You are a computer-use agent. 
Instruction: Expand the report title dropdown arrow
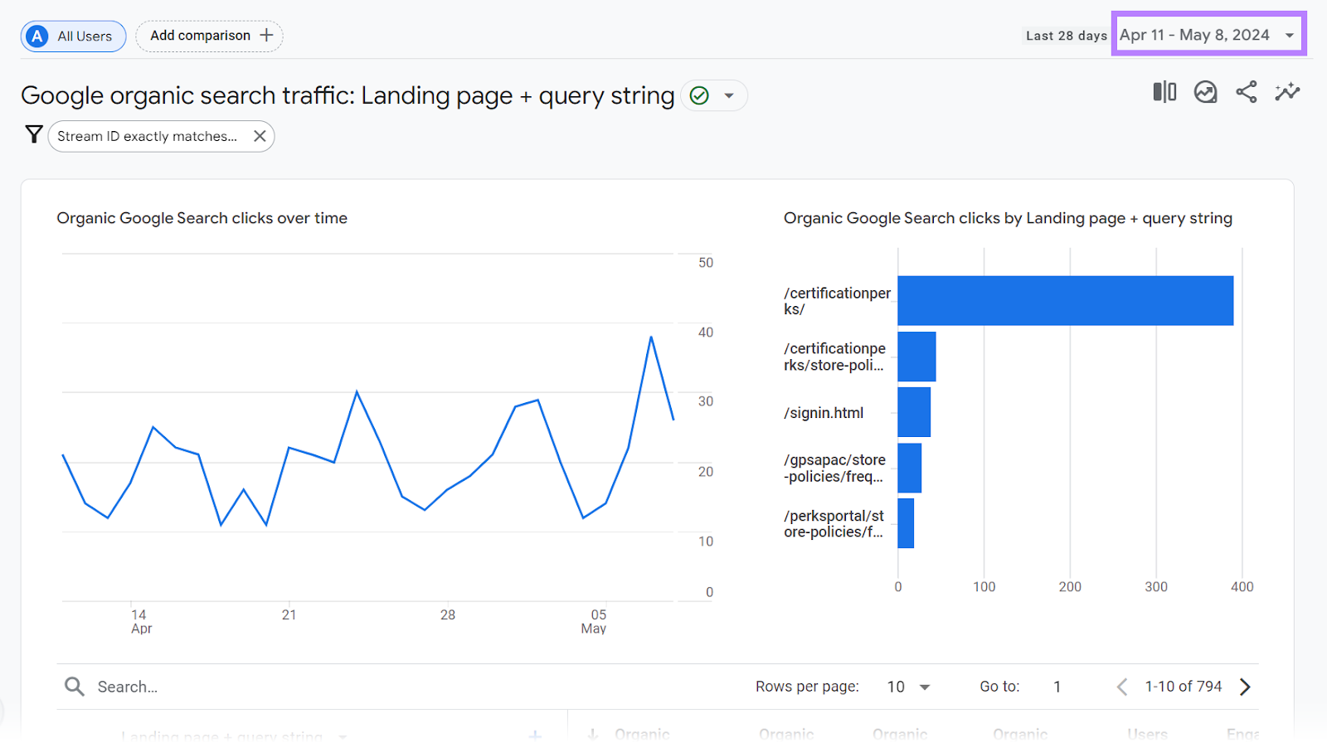tap(729, 96)
